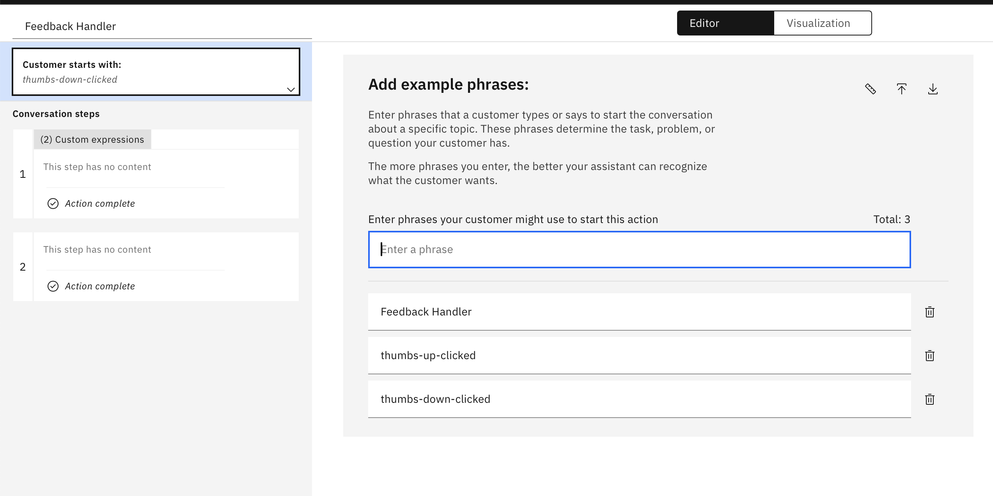Delete the "Feedback Handler" phrase via trash icon
This screenshot has height=496, width=993.
(929, 312)
